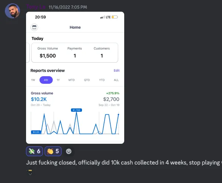Click the user avatar profile picture
This screenshot has height=183, width=222.
(x=12, y=11)
